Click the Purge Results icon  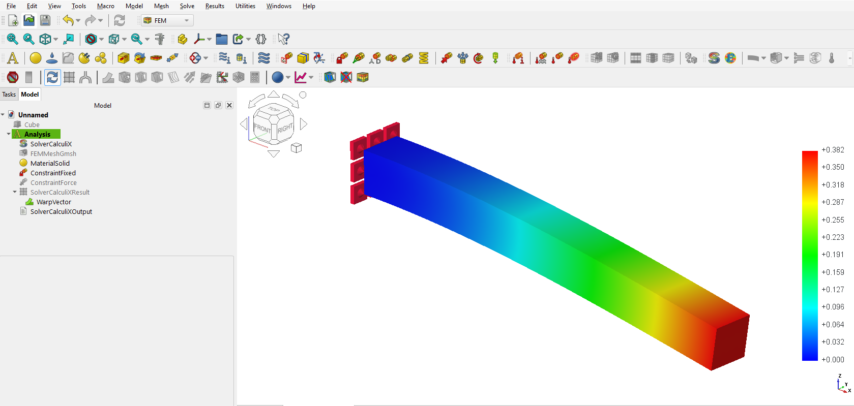click(13, 77)
